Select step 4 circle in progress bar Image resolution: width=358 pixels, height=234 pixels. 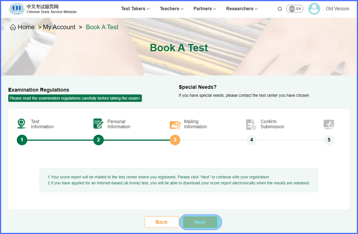click(x=251, y=140)
